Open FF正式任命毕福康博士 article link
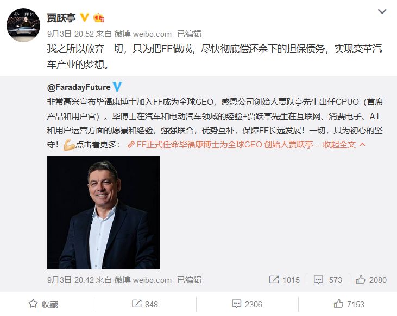This screenshot has width=397, height=316. coord(224,145)
